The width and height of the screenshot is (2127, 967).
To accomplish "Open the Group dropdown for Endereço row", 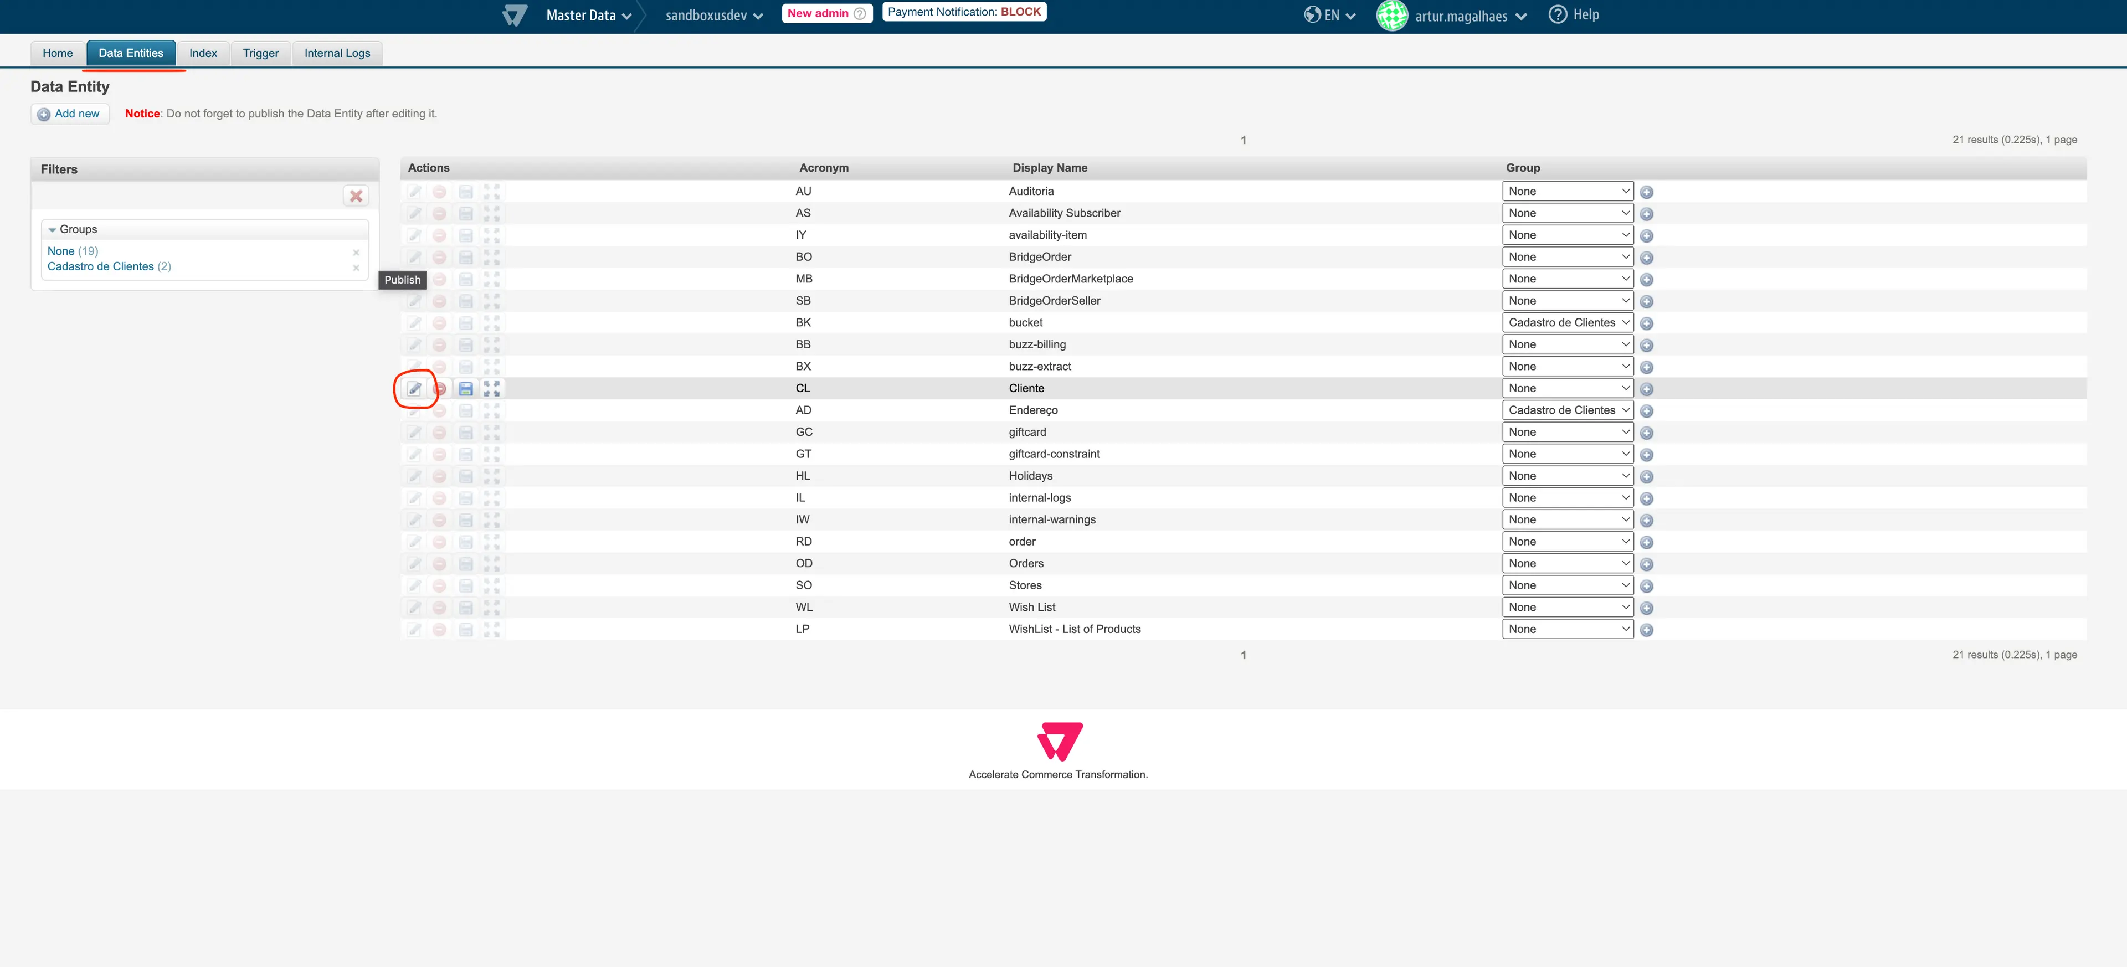I will click(x=1566, y=410).
